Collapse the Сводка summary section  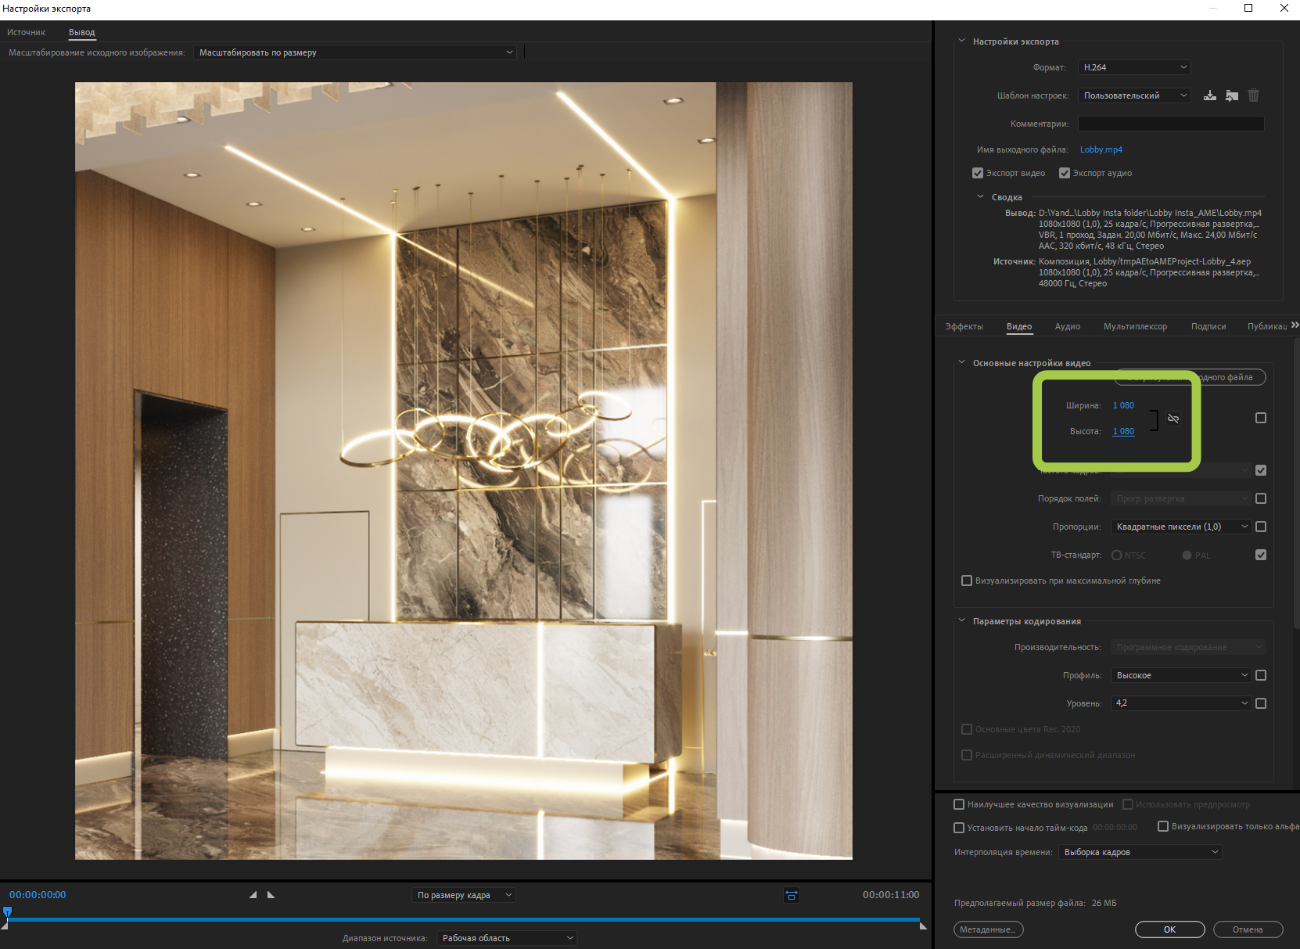tap(981, 196)
